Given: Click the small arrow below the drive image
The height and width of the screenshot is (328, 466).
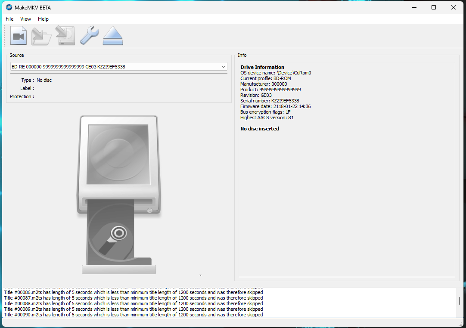Looking at the screenshot, I should [x=200, y=275].
